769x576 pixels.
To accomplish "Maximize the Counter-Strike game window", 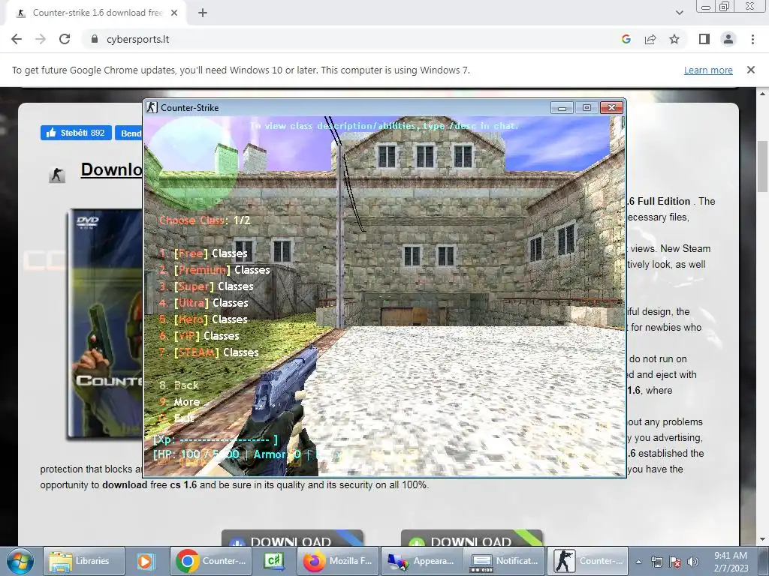I will (x=587, y=107).
